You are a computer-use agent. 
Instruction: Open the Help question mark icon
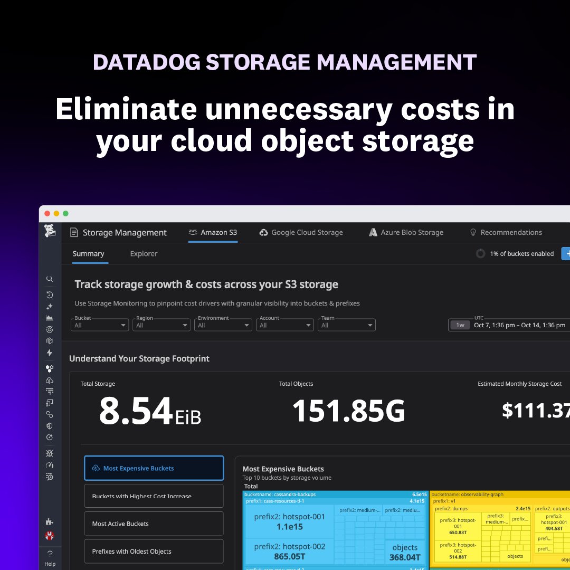point(50,554)
